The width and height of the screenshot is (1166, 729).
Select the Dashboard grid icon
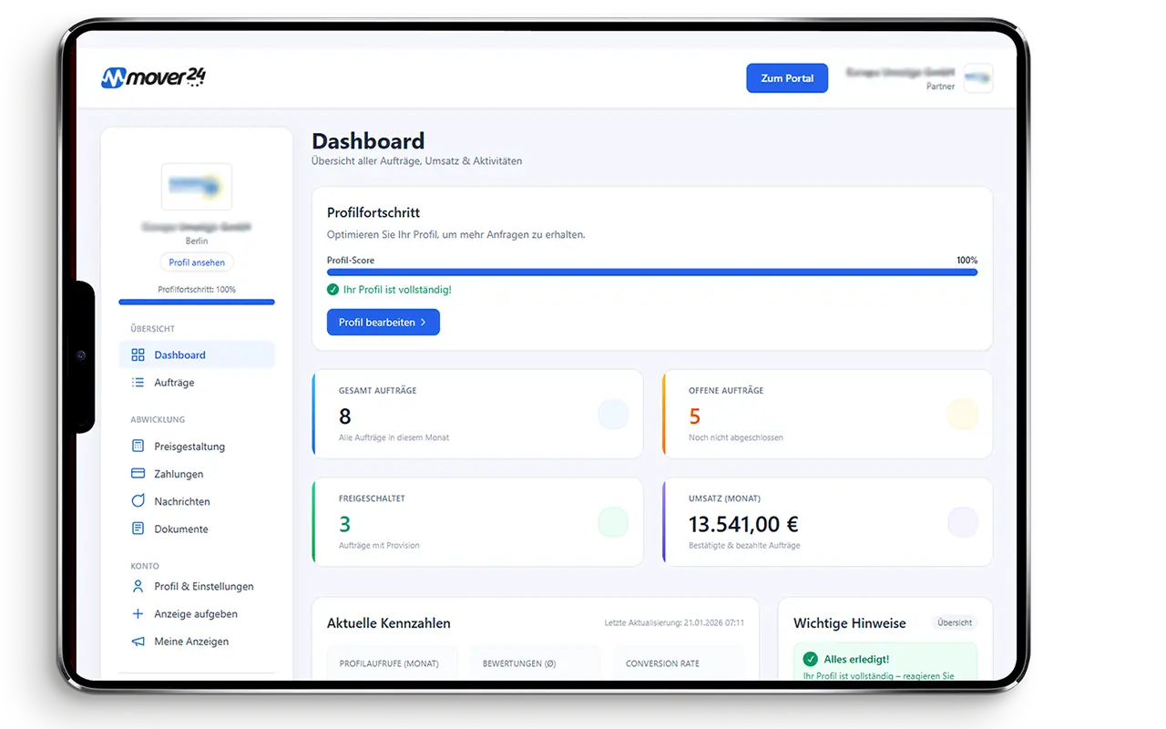point(138,354)
